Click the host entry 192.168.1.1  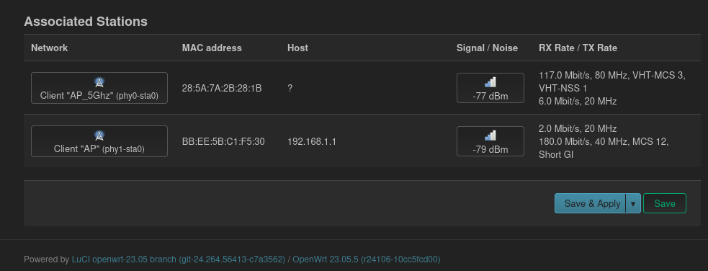312,142
